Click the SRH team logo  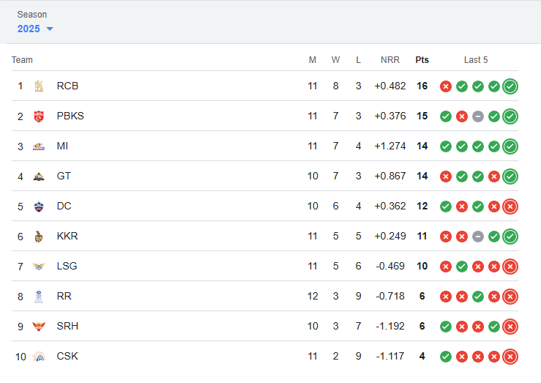point(39,327)
